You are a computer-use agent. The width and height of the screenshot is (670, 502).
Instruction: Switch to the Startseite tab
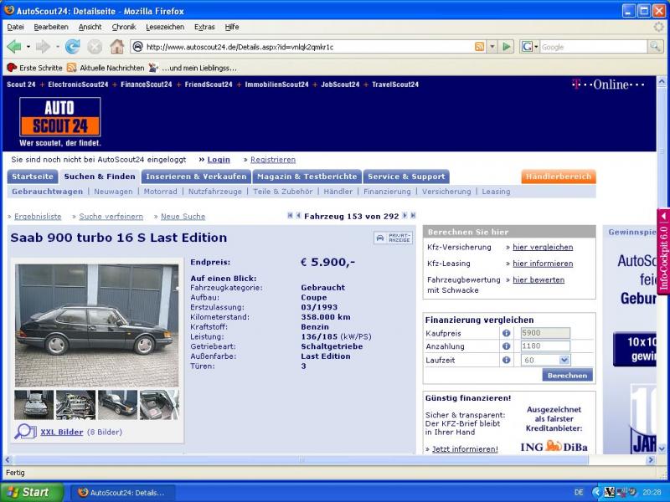point(33,177)
